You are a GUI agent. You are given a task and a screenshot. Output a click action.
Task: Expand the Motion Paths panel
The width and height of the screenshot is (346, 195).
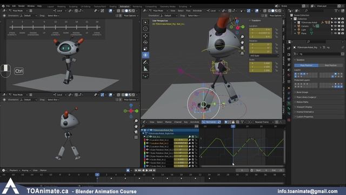coord(302,102)
